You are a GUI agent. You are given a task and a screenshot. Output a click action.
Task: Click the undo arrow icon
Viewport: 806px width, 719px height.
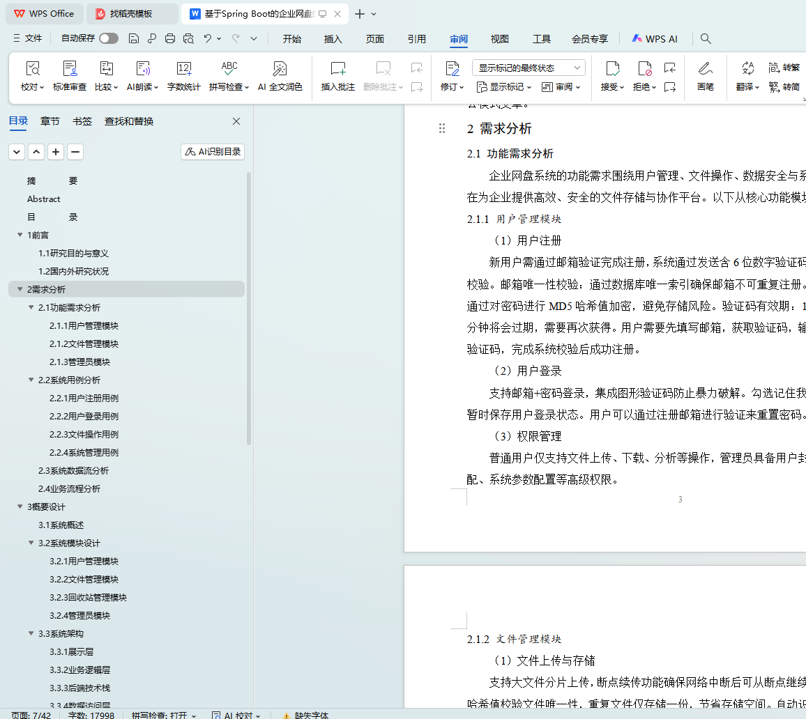[x=207, y=39]
